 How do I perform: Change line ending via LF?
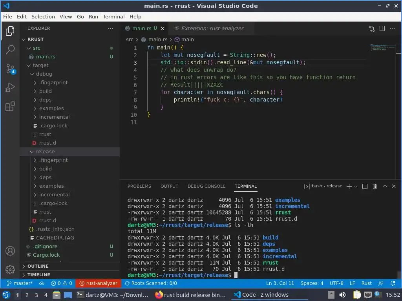[352, 283]
